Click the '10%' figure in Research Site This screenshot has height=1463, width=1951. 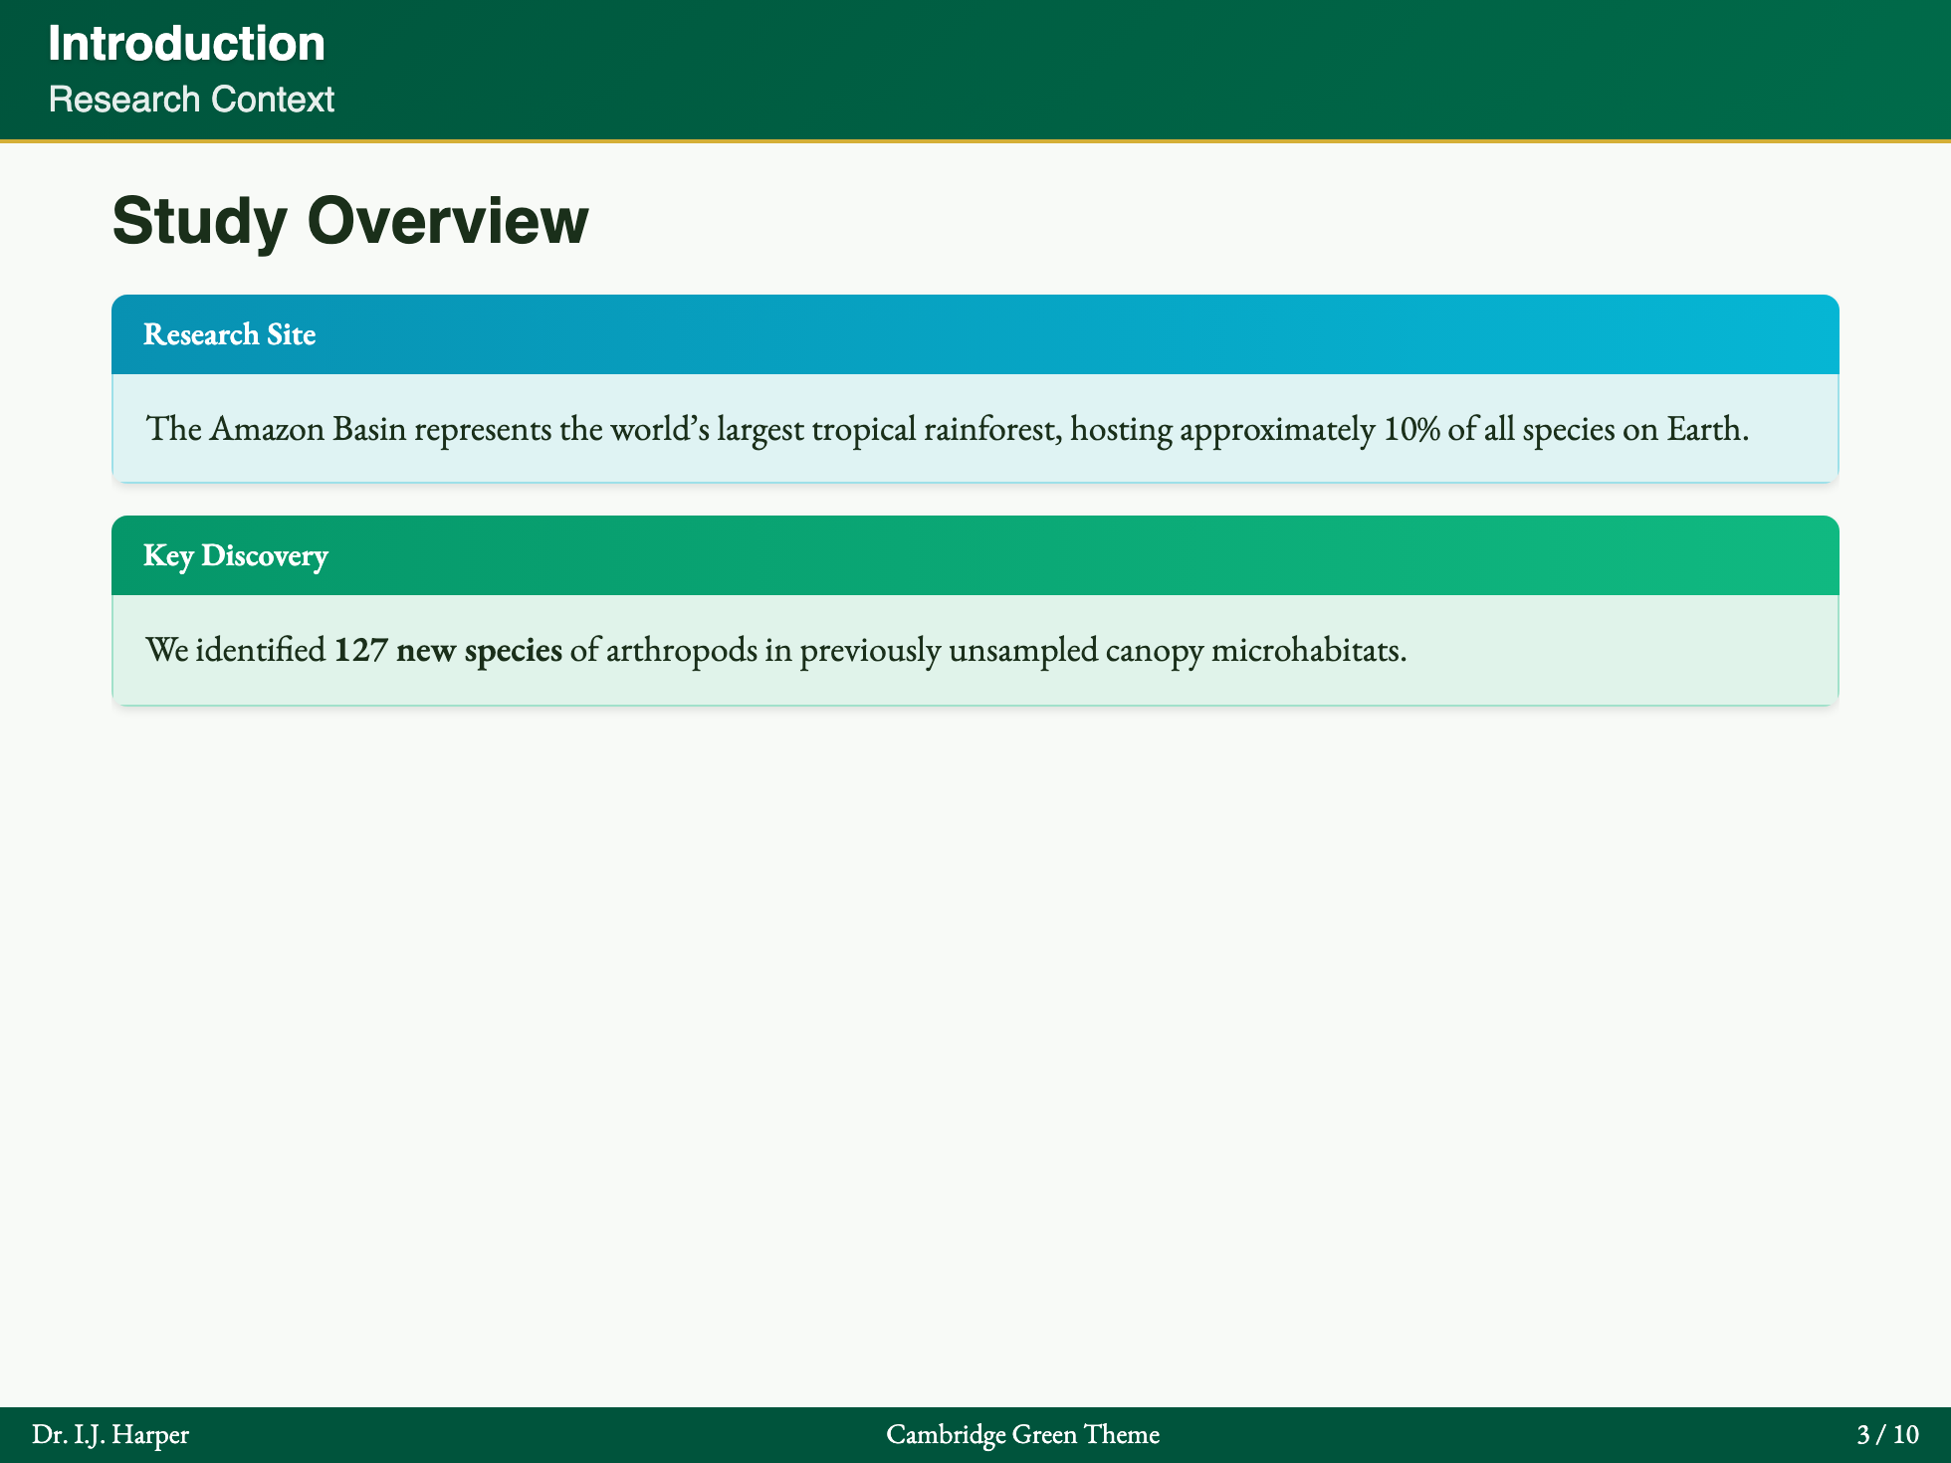[1412, 429]
